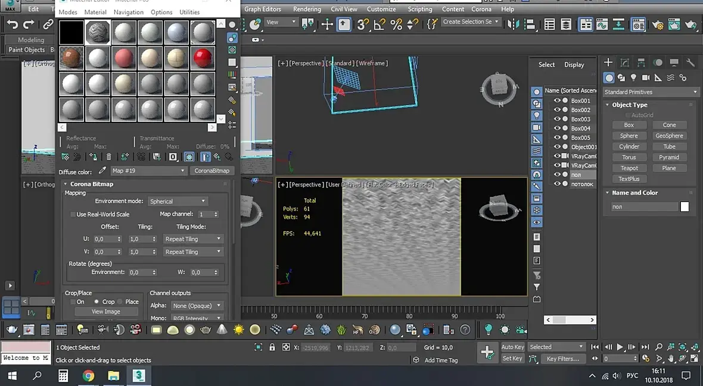
Task: Open Google Chrome from the taskbar
Action: point(88,375)
